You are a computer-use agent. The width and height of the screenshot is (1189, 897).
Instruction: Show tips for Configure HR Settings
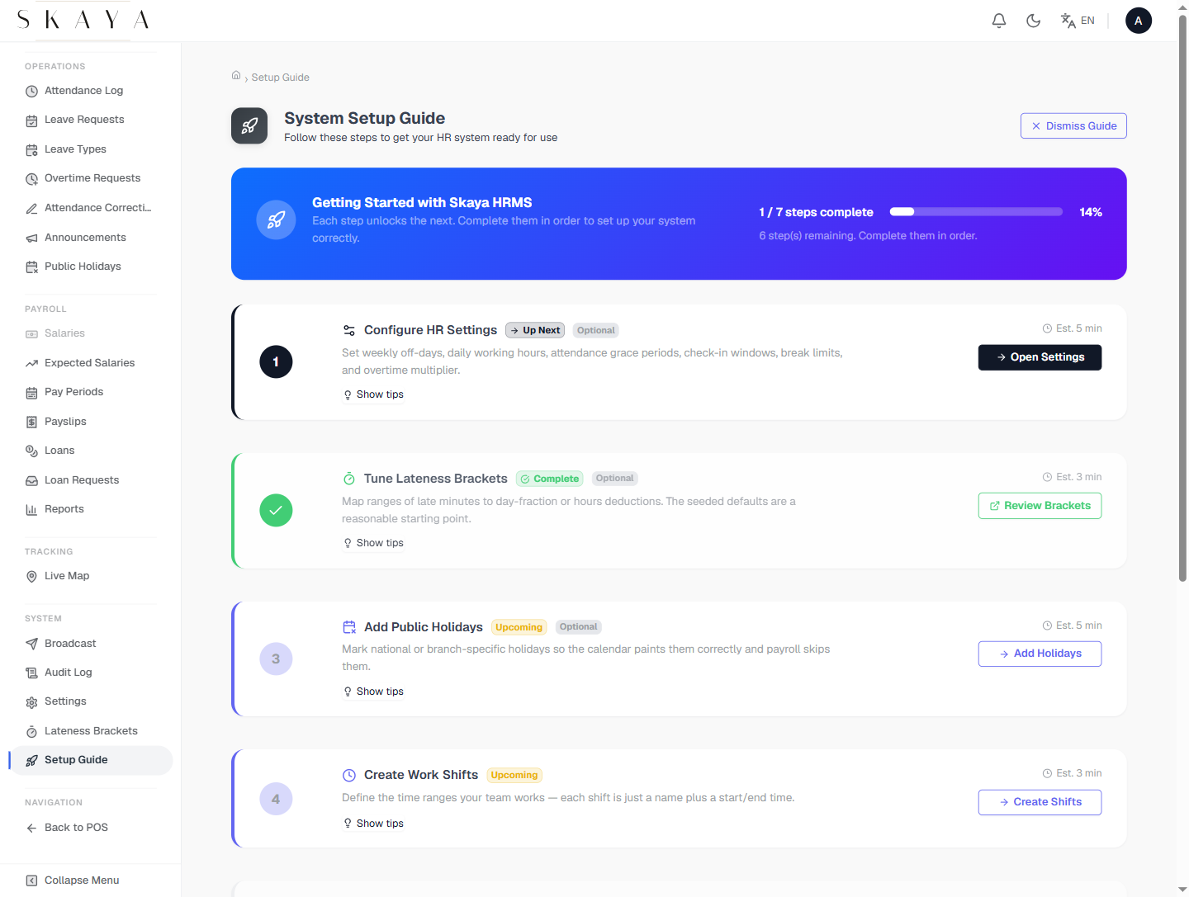pos(373,394)
